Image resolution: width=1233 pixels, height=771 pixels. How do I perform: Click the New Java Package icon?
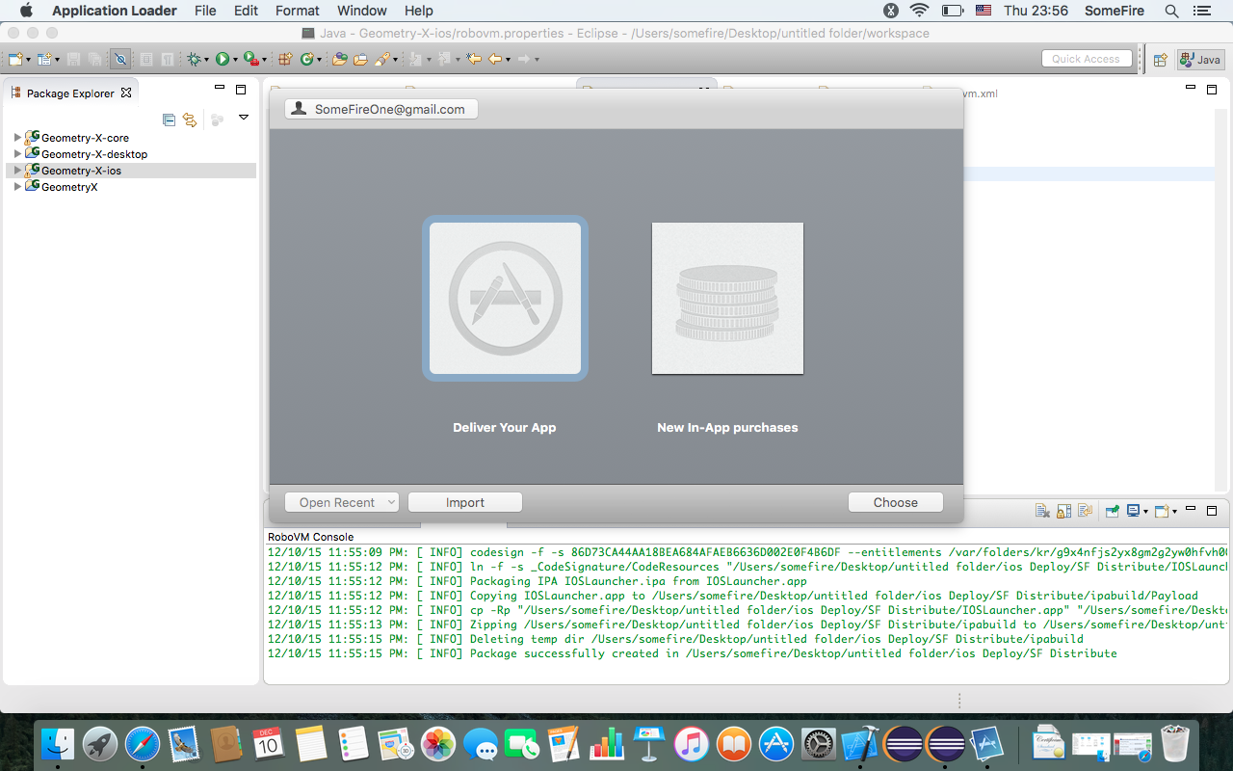[285, 59]
